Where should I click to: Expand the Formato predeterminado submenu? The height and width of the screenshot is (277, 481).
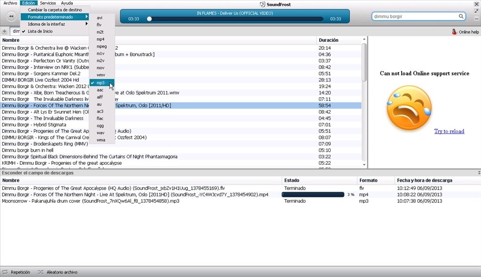55,17
